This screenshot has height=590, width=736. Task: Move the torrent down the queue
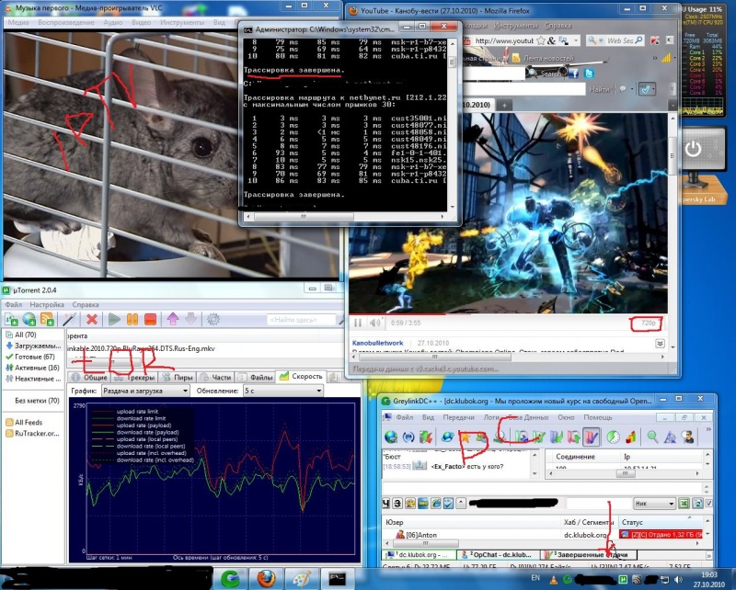190,320
